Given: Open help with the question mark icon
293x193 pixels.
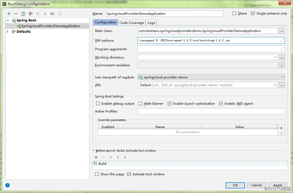Looking at the screenshot, I should point(8,185).
